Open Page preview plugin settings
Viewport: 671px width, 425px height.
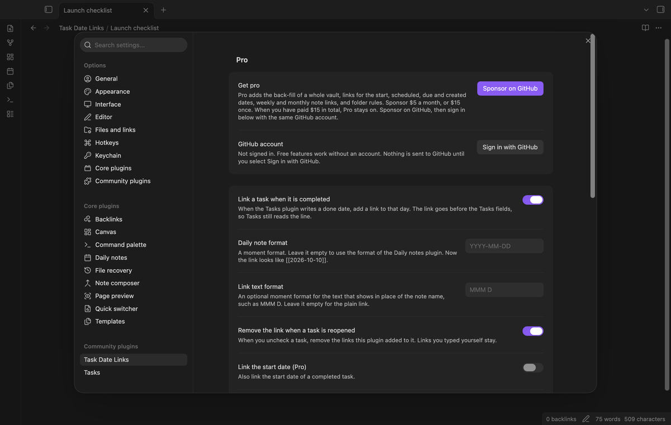coord(134,296)
